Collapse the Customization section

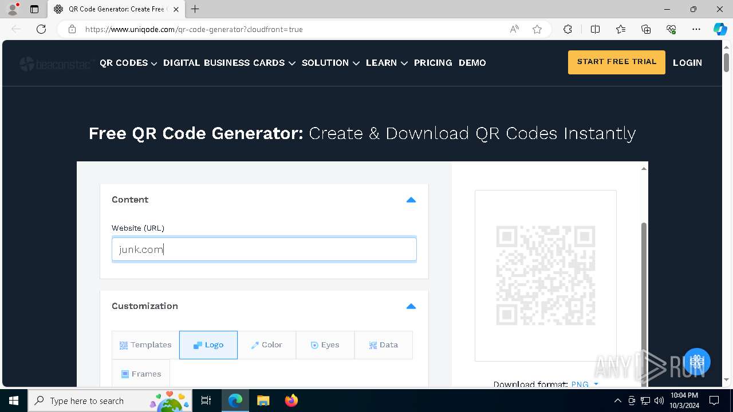(x=411, y=306)
